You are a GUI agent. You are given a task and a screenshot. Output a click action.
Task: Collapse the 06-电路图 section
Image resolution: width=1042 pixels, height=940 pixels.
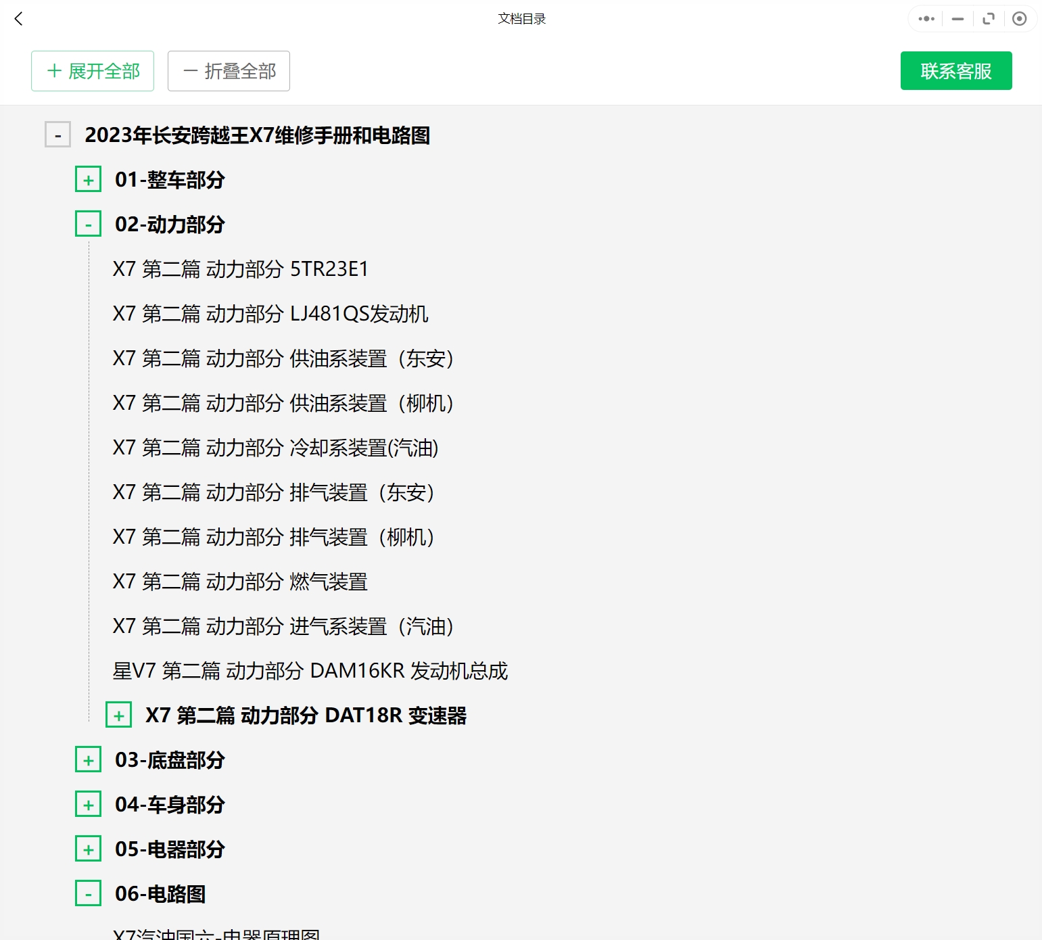tap(89, 894)
